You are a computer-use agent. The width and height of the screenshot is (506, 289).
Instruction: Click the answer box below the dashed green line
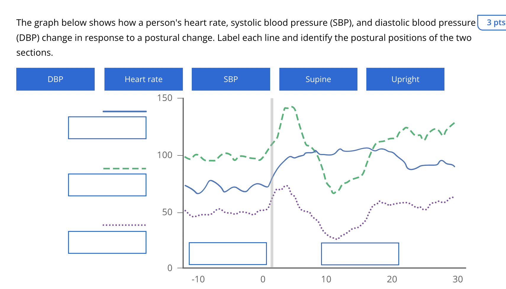pyautogui.click(x=107, y=184)
